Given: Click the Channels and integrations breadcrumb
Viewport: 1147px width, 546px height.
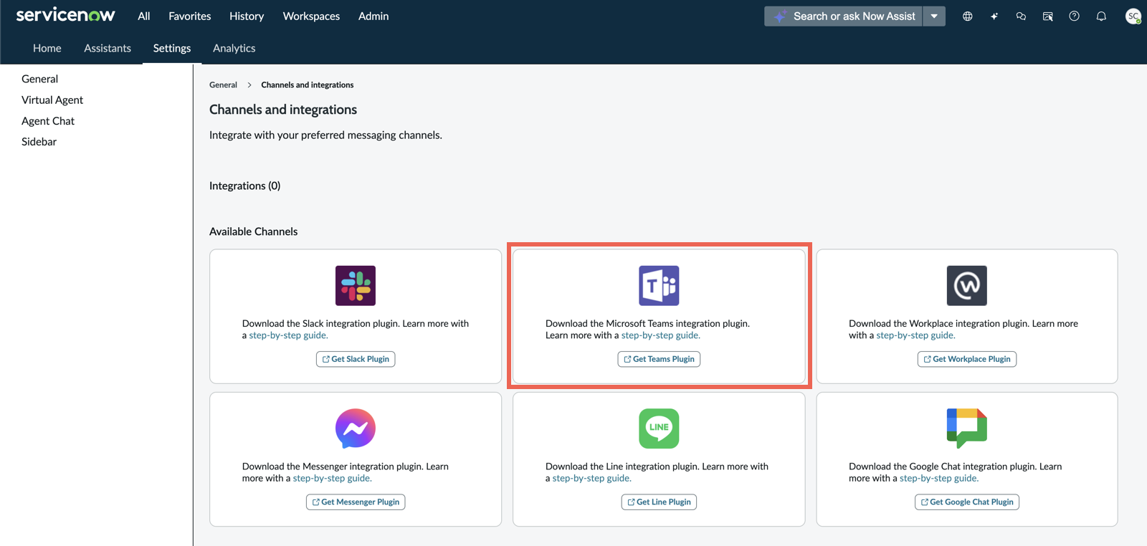Looking at the screenshot, I should (x=307, y=85).
